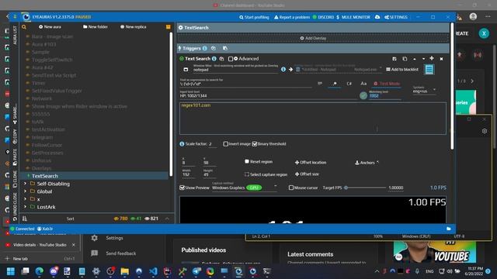Click New aura button
Screen dimensions: 497x279
[x=50, y=27]
